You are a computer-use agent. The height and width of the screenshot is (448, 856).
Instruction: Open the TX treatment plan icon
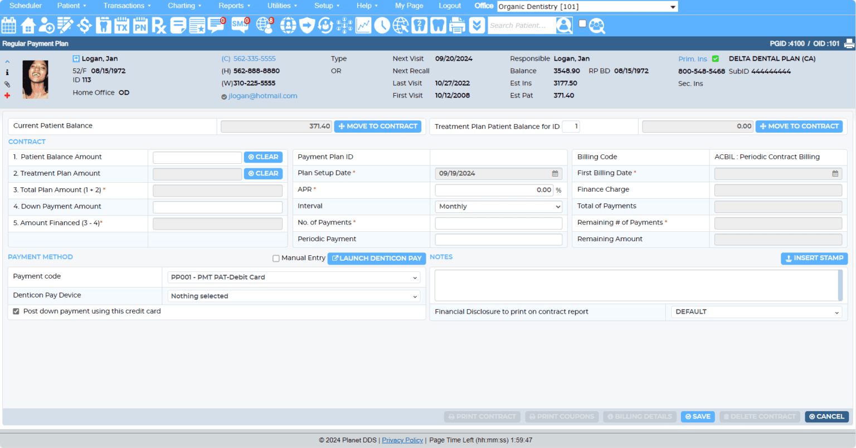(x=123, y=25)
